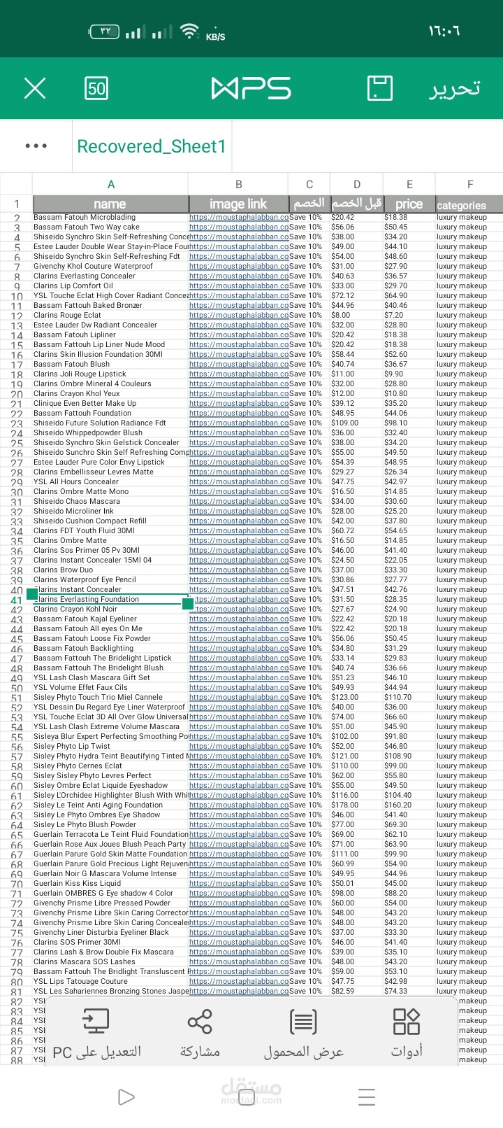
Task: Open the التعديل على PC option
Action: pos(97,1034)
